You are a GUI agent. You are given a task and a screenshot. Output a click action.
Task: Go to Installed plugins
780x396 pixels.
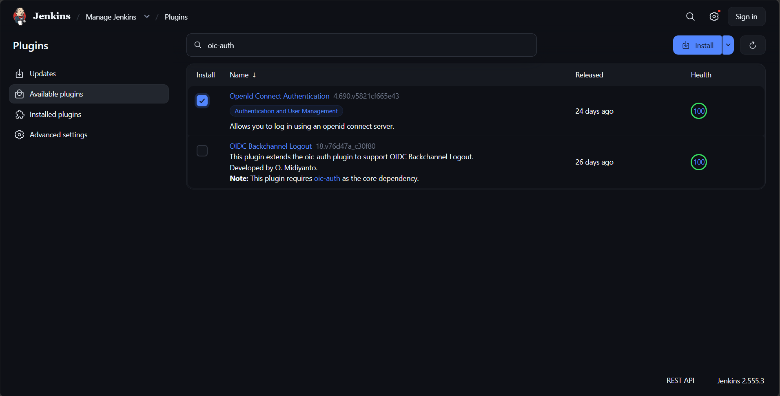pos(89,114)
